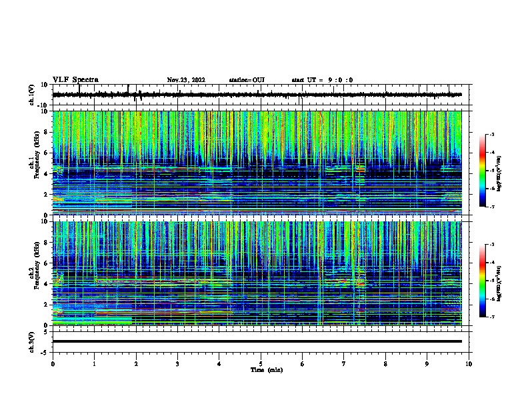Select the date text 'Nov.23, 2022'

[186, 80]
